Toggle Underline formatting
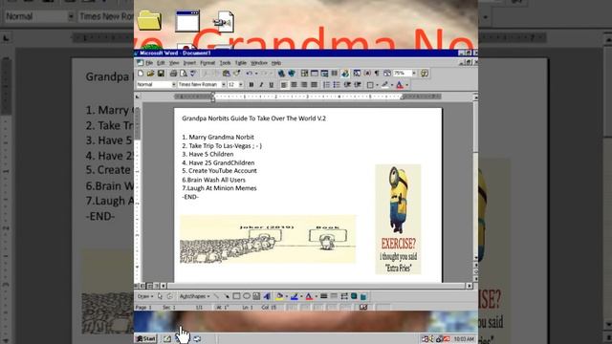This screenshot has width=612, height=344. click(272, 85)
